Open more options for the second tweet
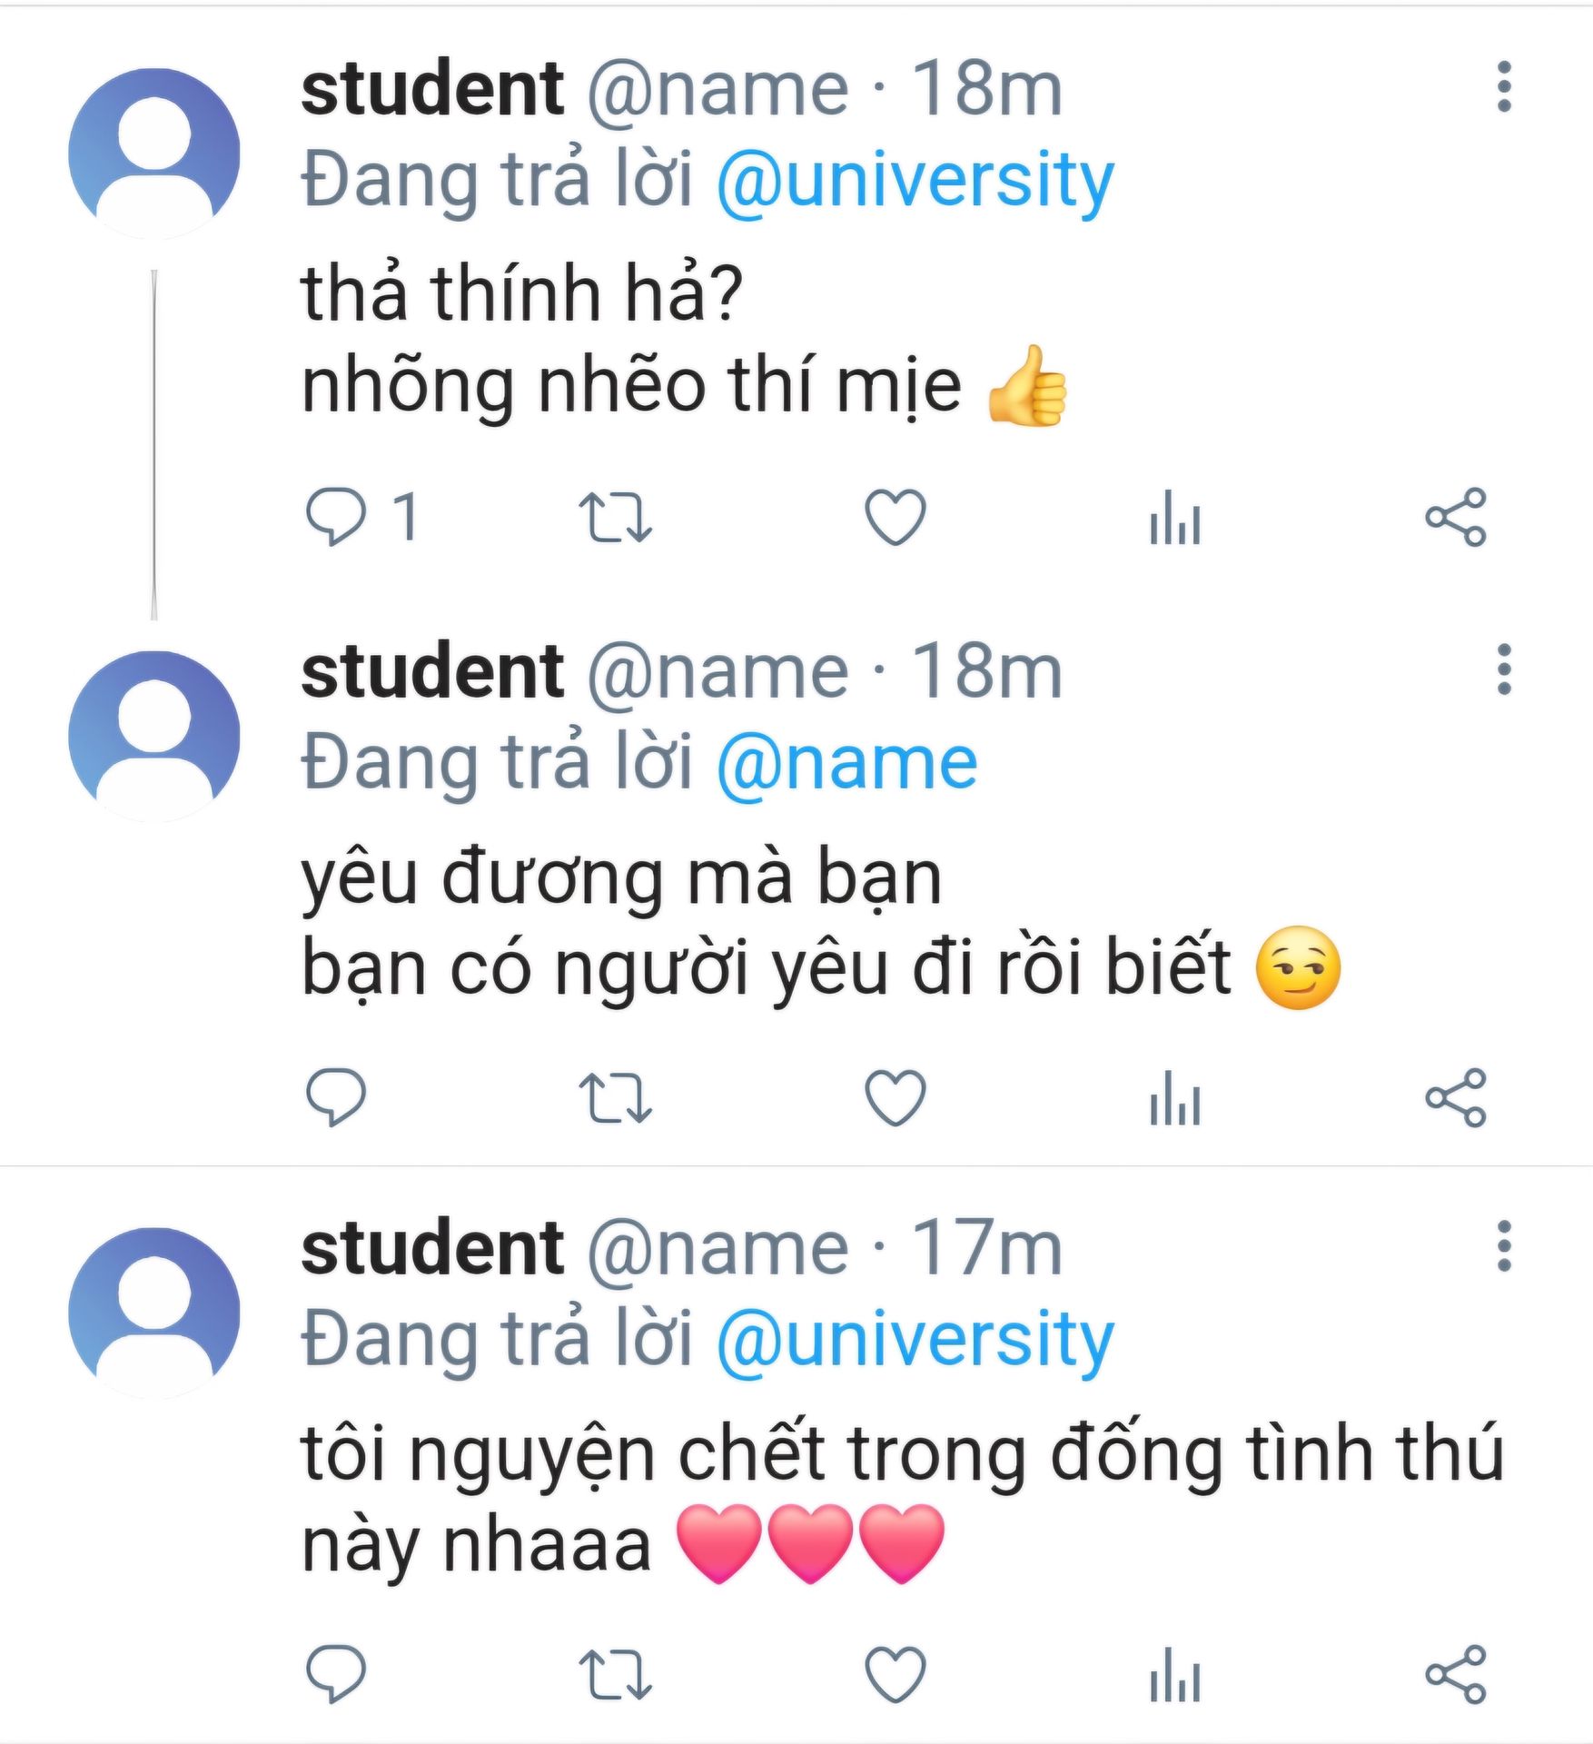The image size is (1593, 1744). click(x=1504, y=669)
